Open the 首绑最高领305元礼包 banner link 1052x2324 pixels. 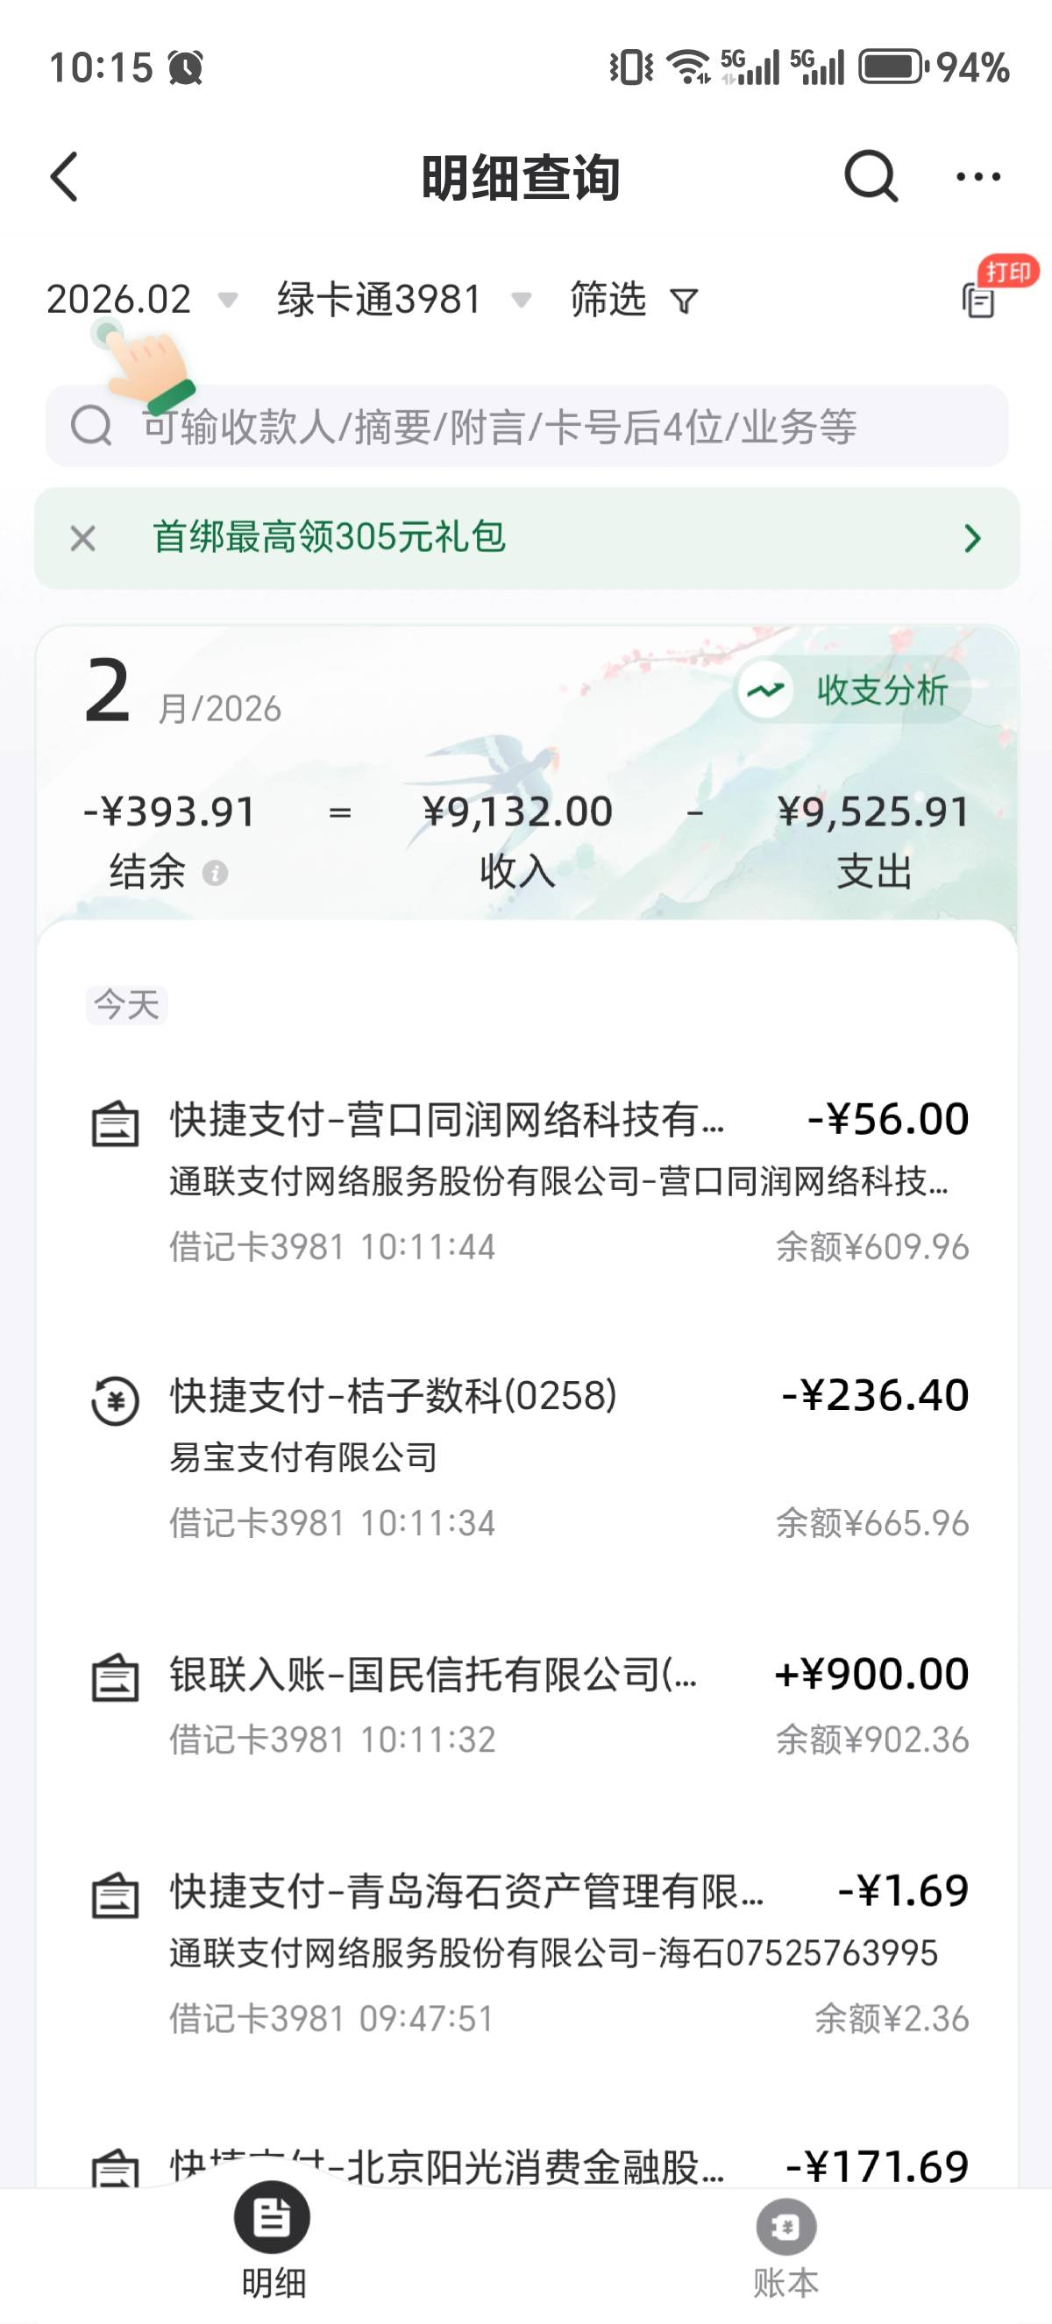click(329, 538)
